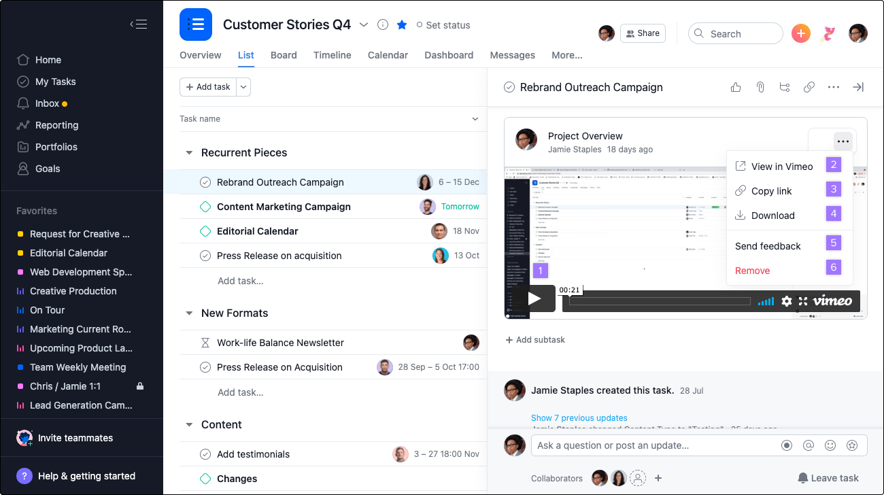The height and width of the screenshot is (495, 884).
Task: Toggle Content Marketing Campaign milestone diamond
Action: [205, 207]
